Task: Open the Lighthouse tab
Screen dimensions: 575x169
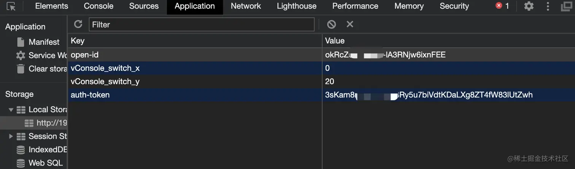Action: [x=296, y=6]
